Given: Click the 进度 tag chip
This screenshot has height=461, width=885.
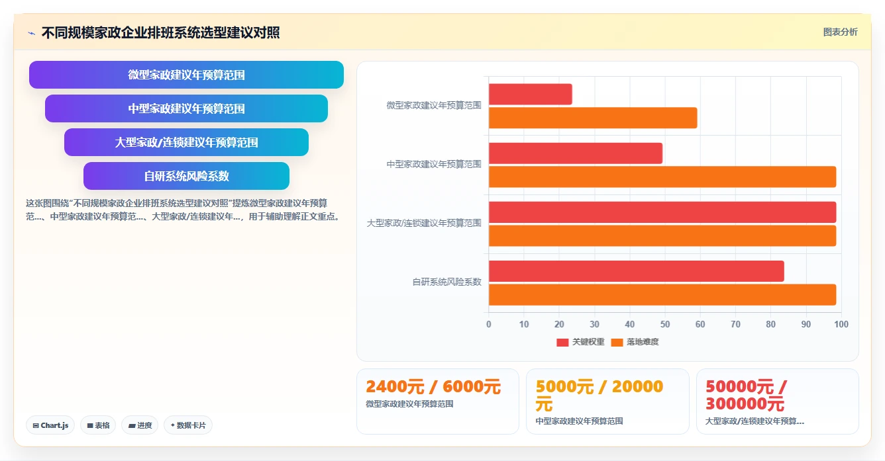Looking at the screenshot, I should click(140, 425).
